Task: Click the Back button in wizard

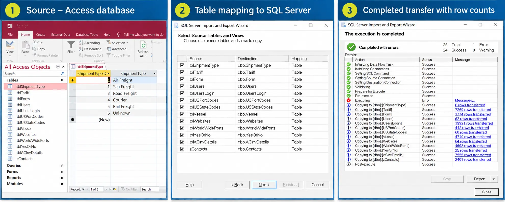Action: (x=237, y=185)
